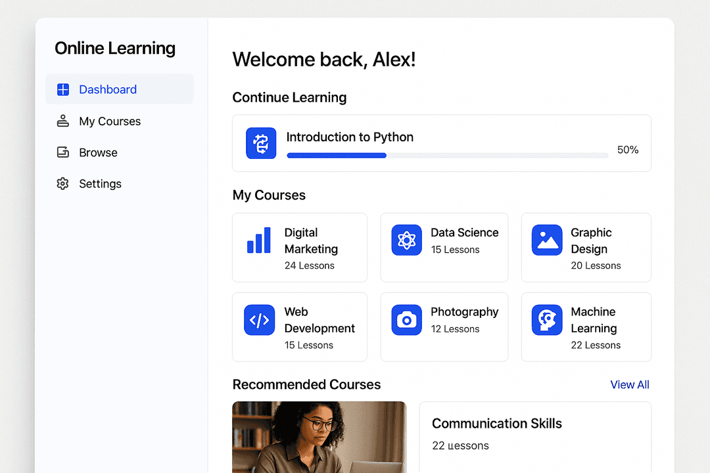Screen dimensions: 710x473
Task: Select the Web Development code icon
Action: pos(258,320)
